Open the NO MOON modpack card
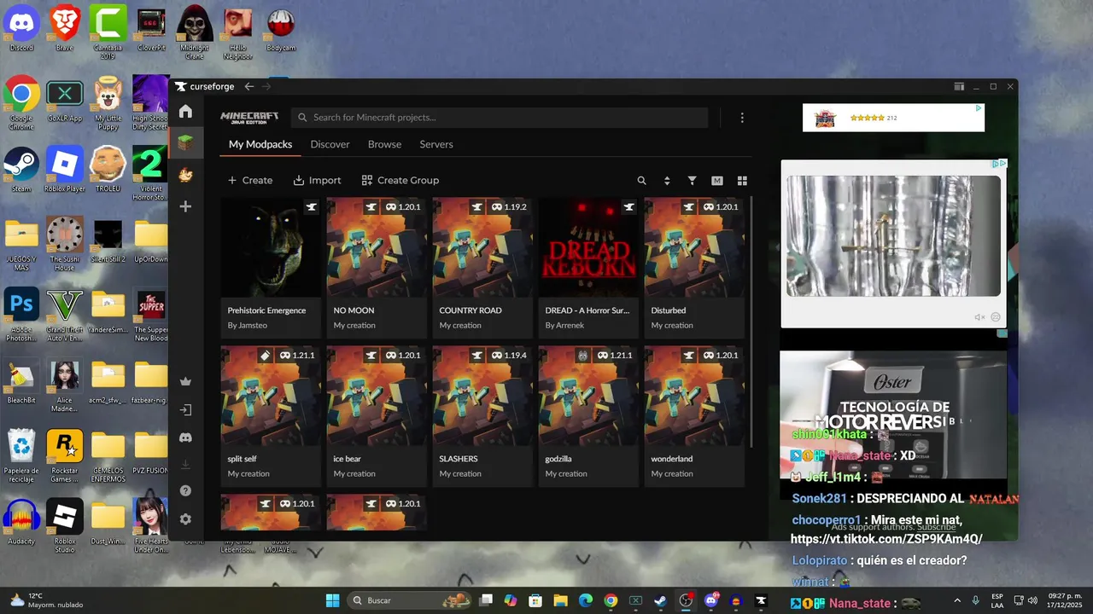Viewport: 1093px width, 614px height. click(x=377, y=268)
